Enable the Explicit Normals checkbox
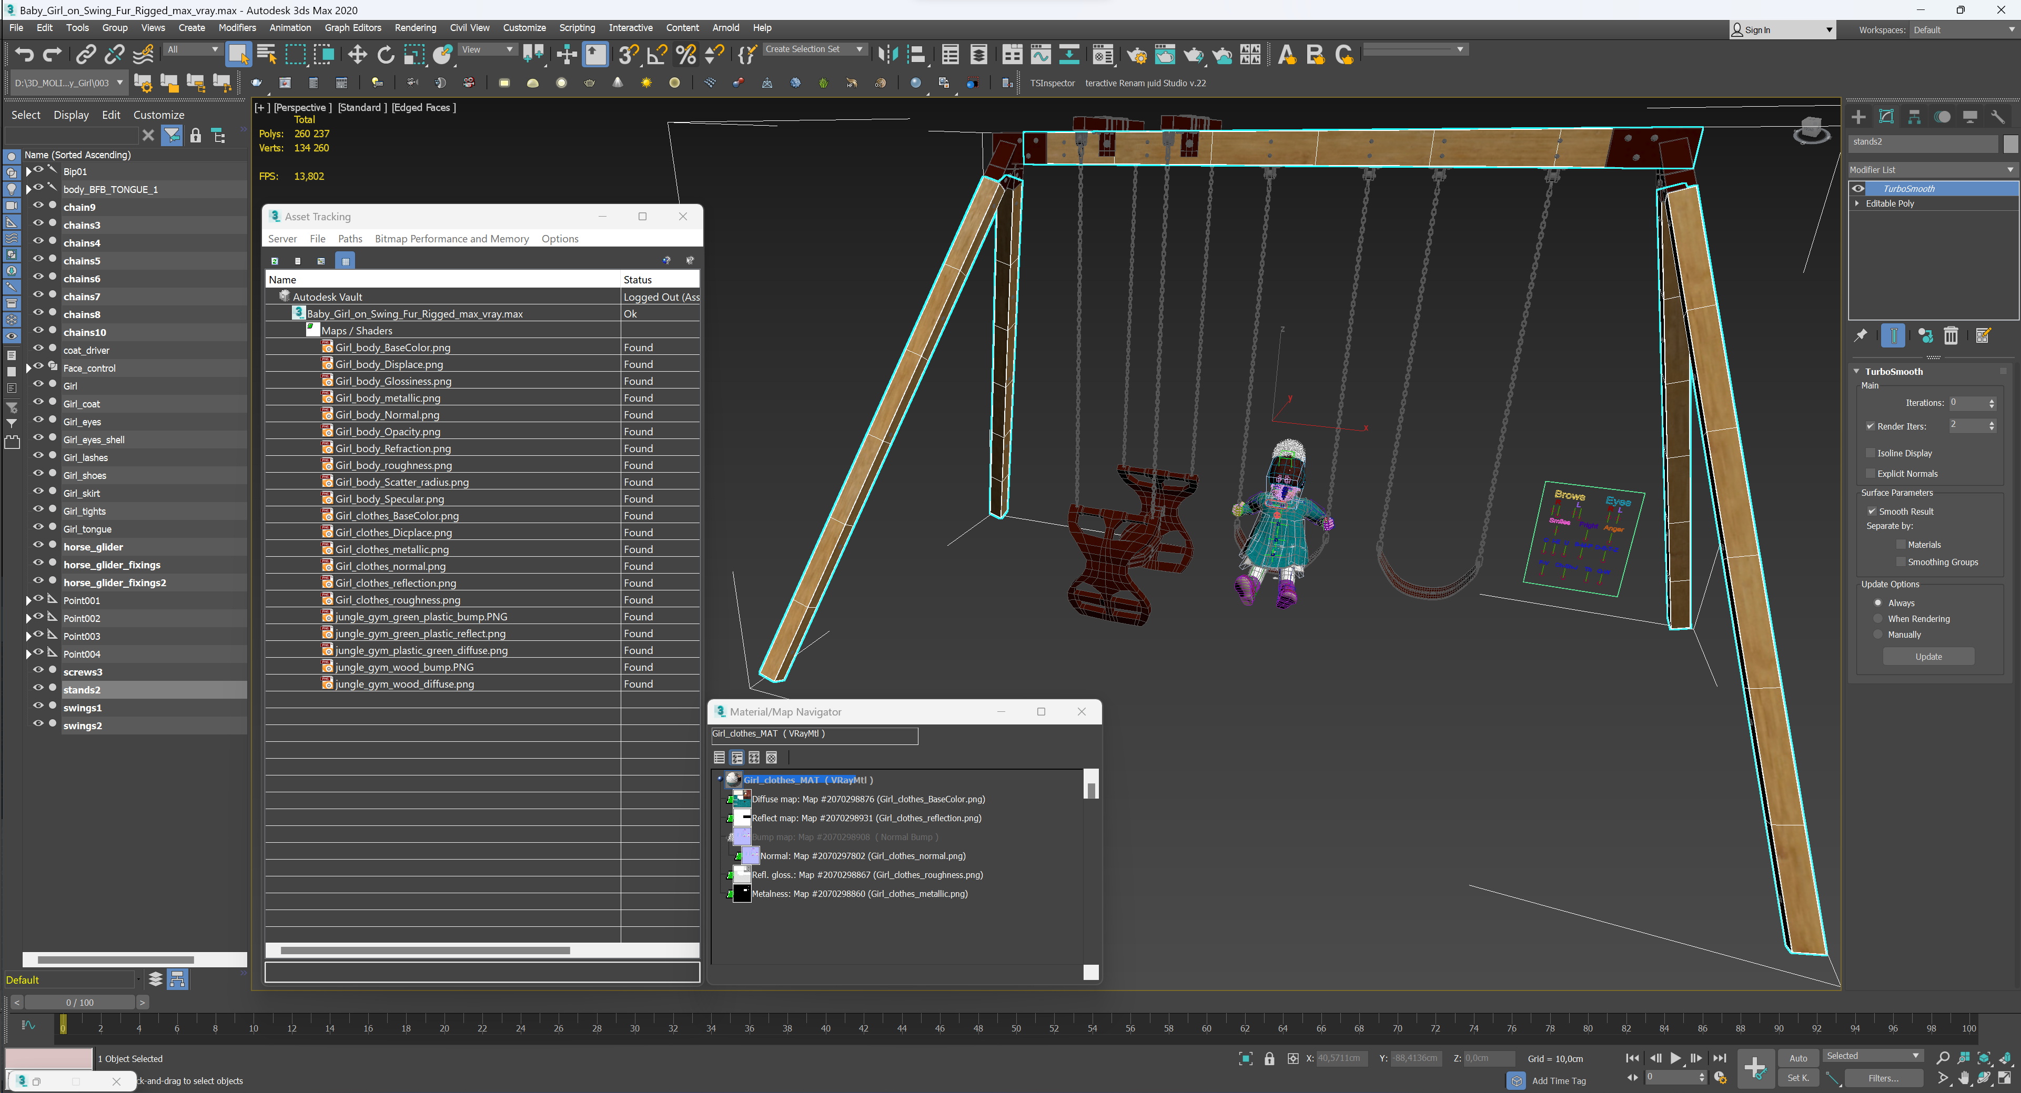2021x1093 pixels. tap(1871, 474)
